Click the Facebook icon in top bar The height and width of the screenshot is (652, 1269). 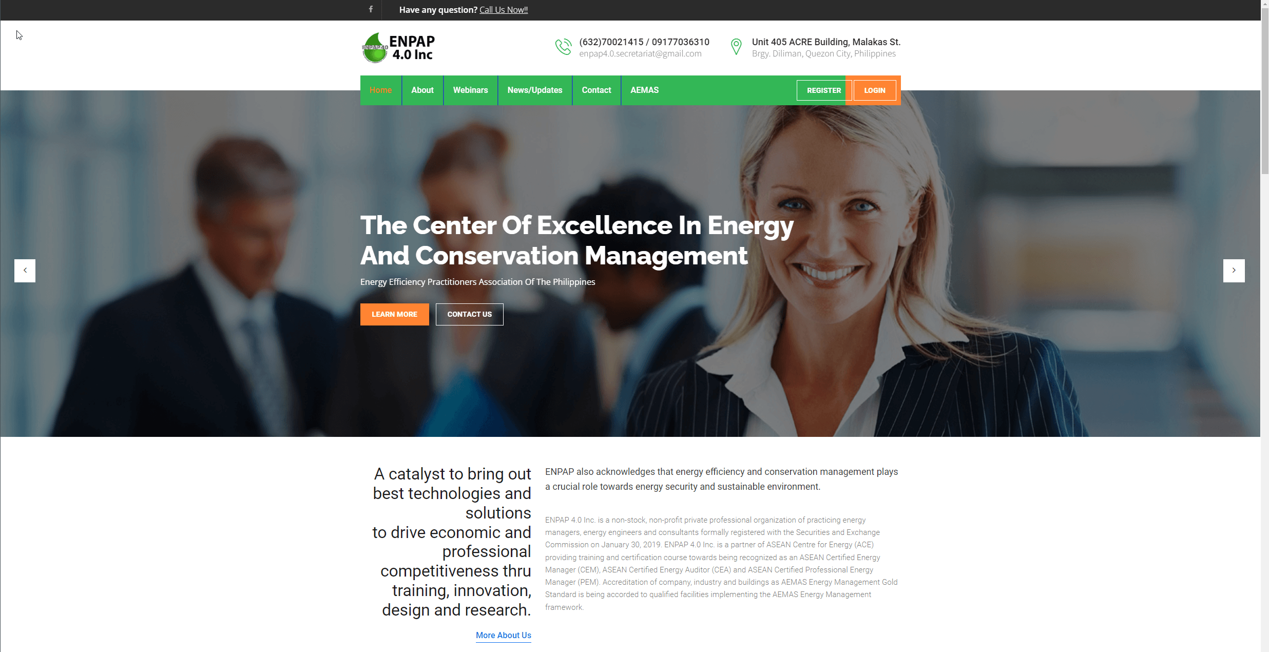[371, 10]
